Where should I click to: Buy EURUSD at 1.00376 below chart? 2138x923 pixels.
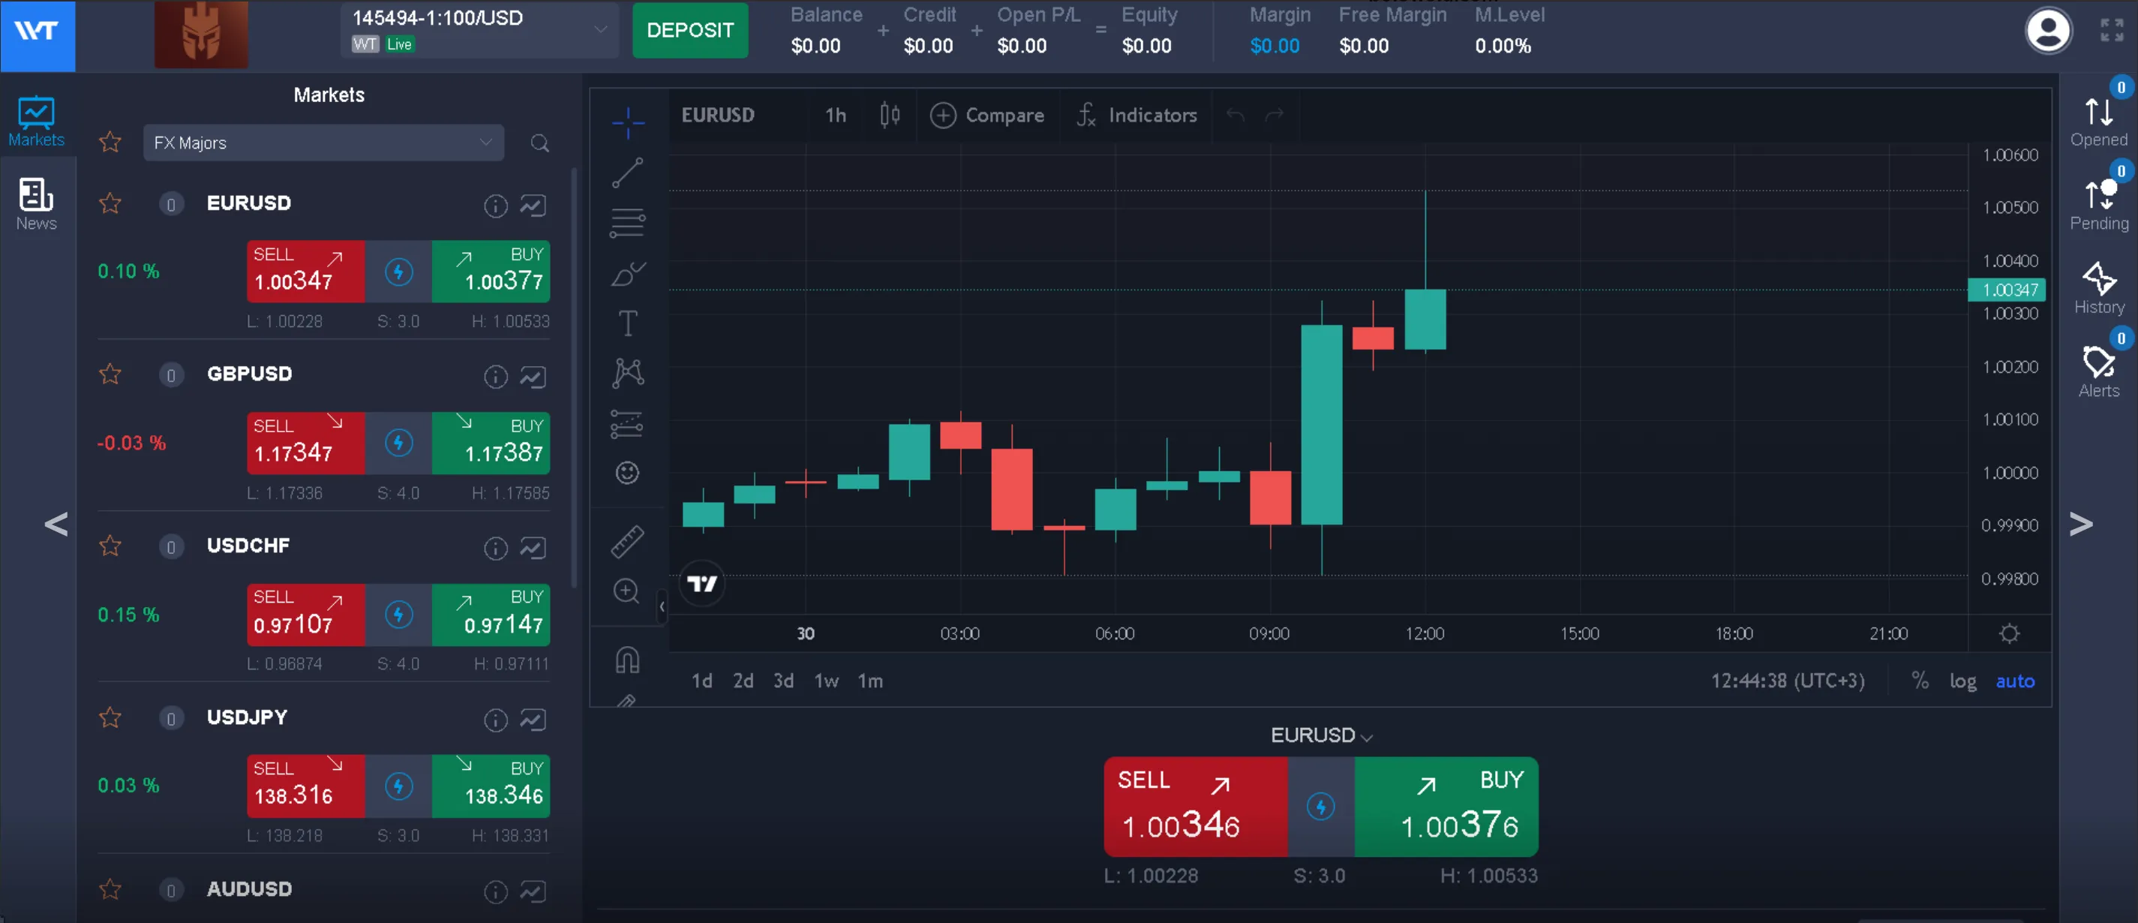[1446, 807]
